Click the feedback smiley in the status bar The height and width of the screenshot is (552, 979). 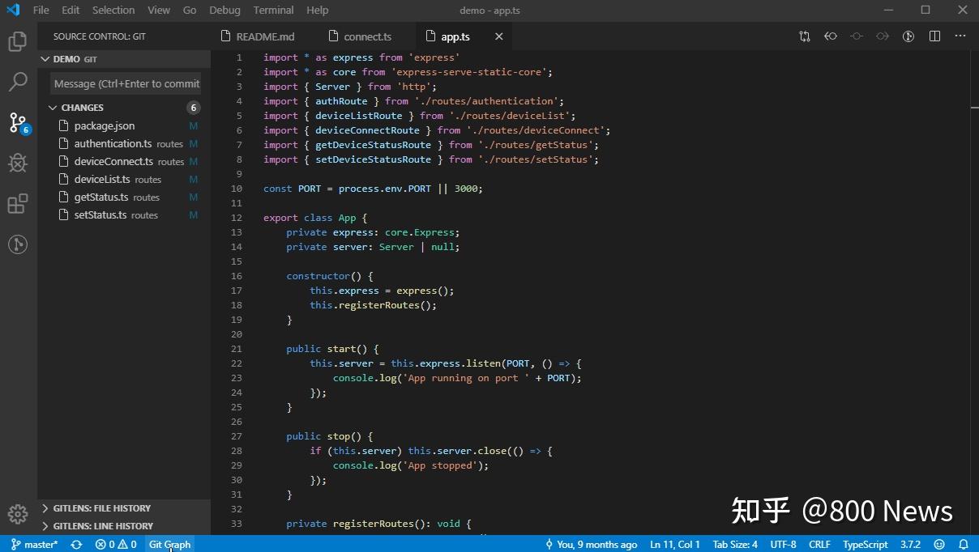pyautogui.click(x=939, y=545)
